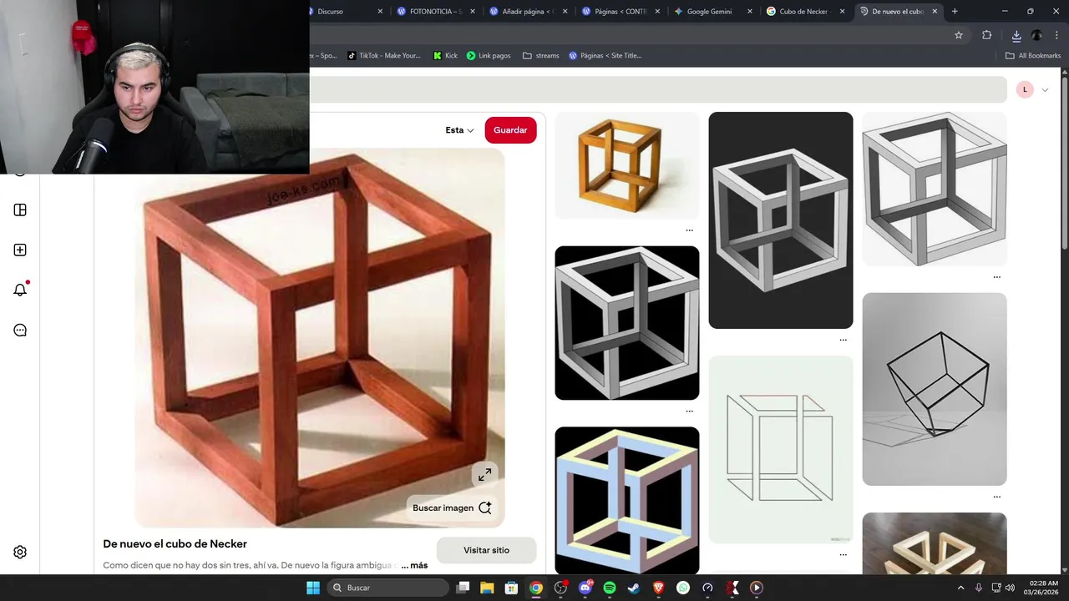Open the thin line cube drawing thumbnail
Image resolution: width=1069 pixels, height=601 pixels.
tap(781, 450)
